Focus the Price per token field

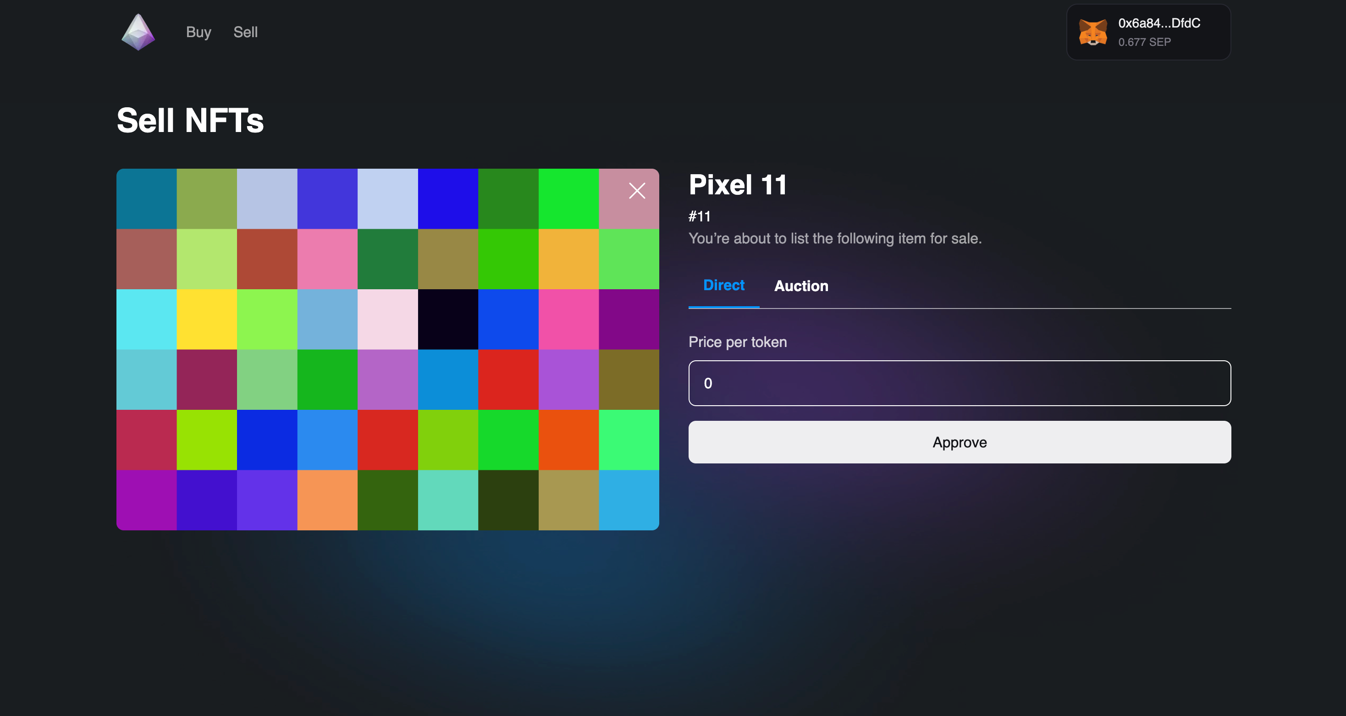(960, 383)
